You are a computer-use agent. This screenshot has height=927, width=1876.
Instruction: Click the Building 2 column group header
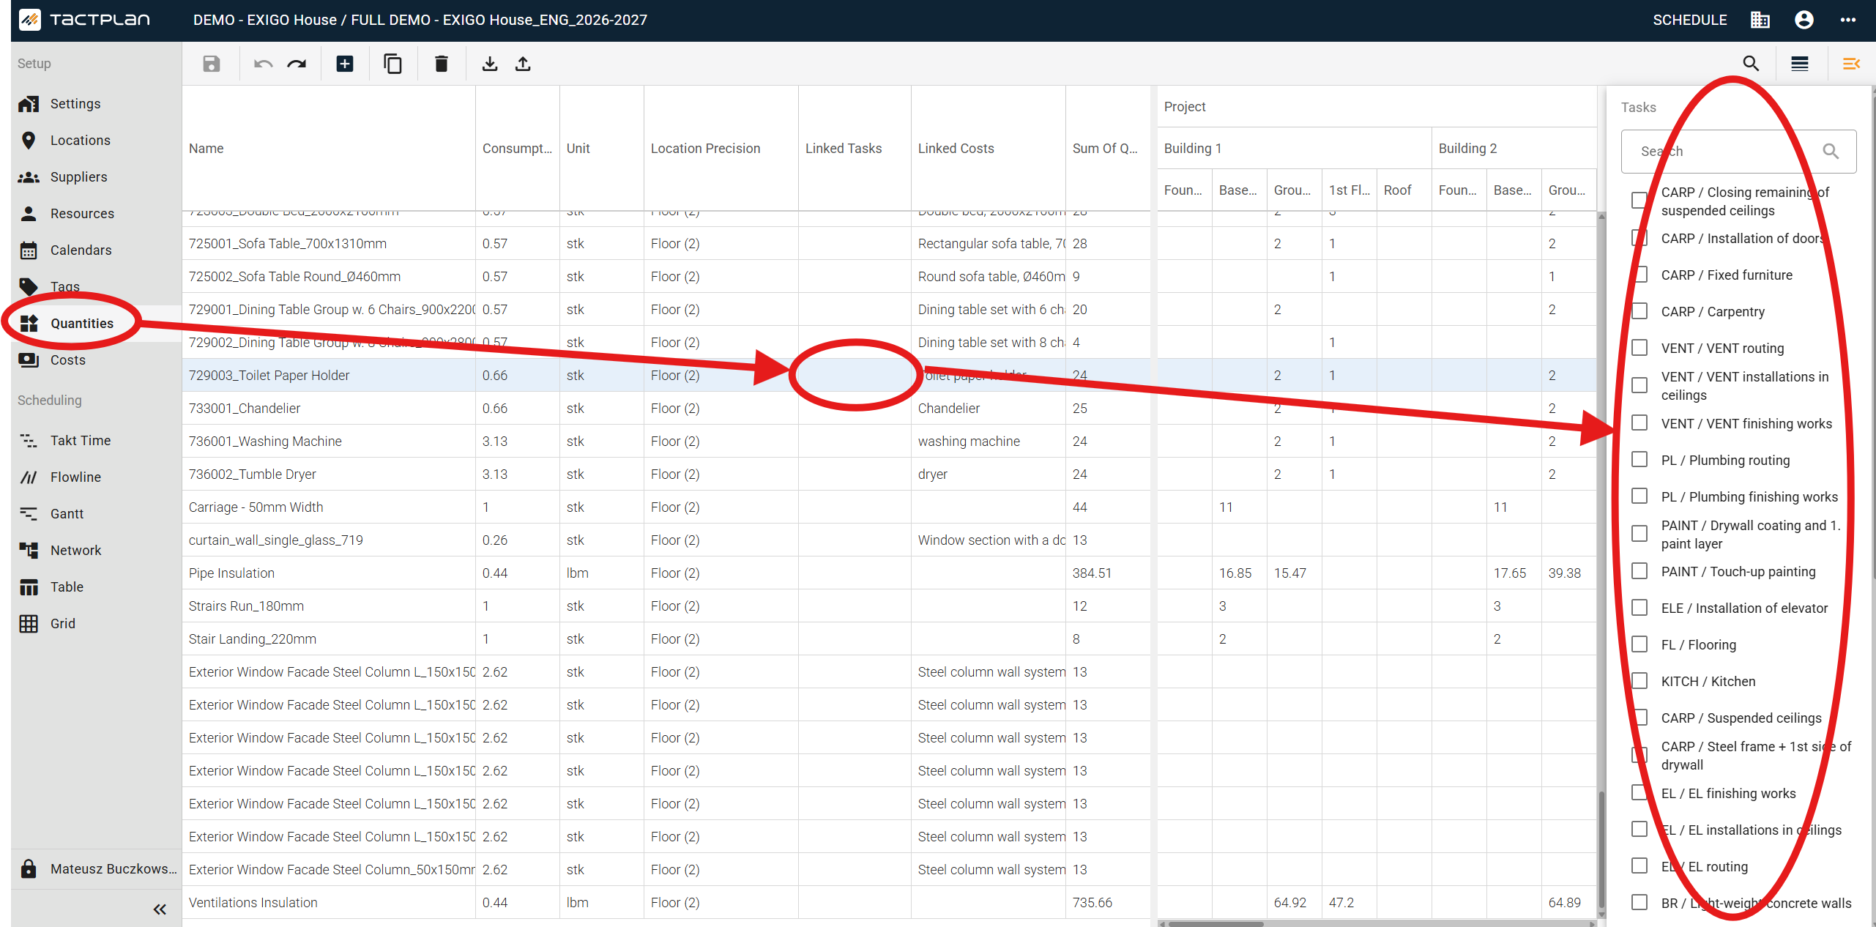point(1514,148)
